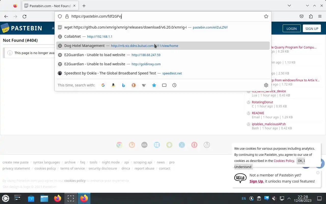Open the application launcher in taskbar
This screenshot has width=326, height=204.
[6, 198]
